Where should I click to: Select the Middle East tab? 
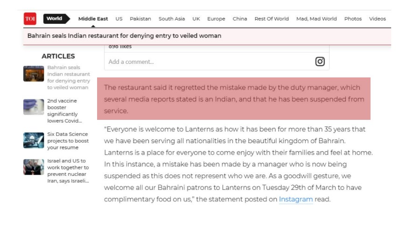click(x=93, y=19)
